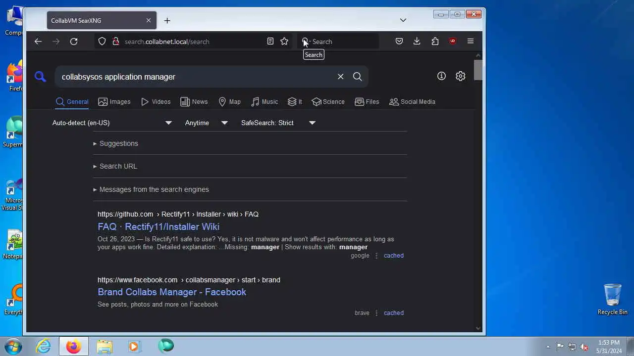Click the github.com result URL

coord(178,214)
